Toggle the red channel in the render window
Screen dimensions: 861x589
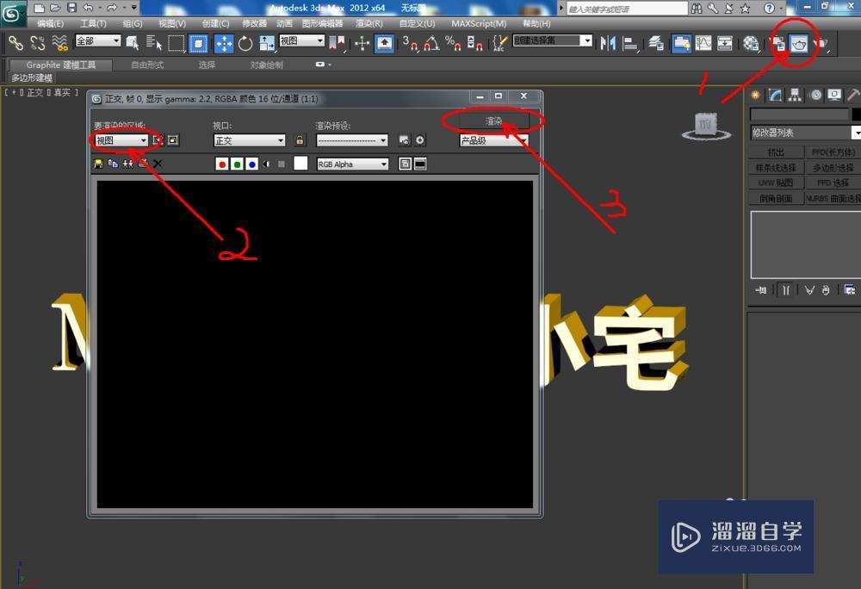coord(222,164)
